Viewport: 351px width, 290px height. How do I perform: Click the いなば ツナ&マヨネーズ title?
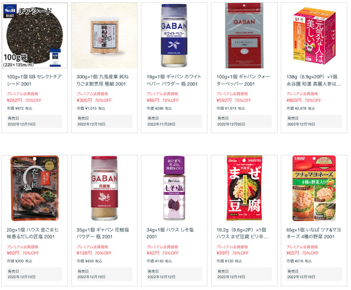pos(314,233)
